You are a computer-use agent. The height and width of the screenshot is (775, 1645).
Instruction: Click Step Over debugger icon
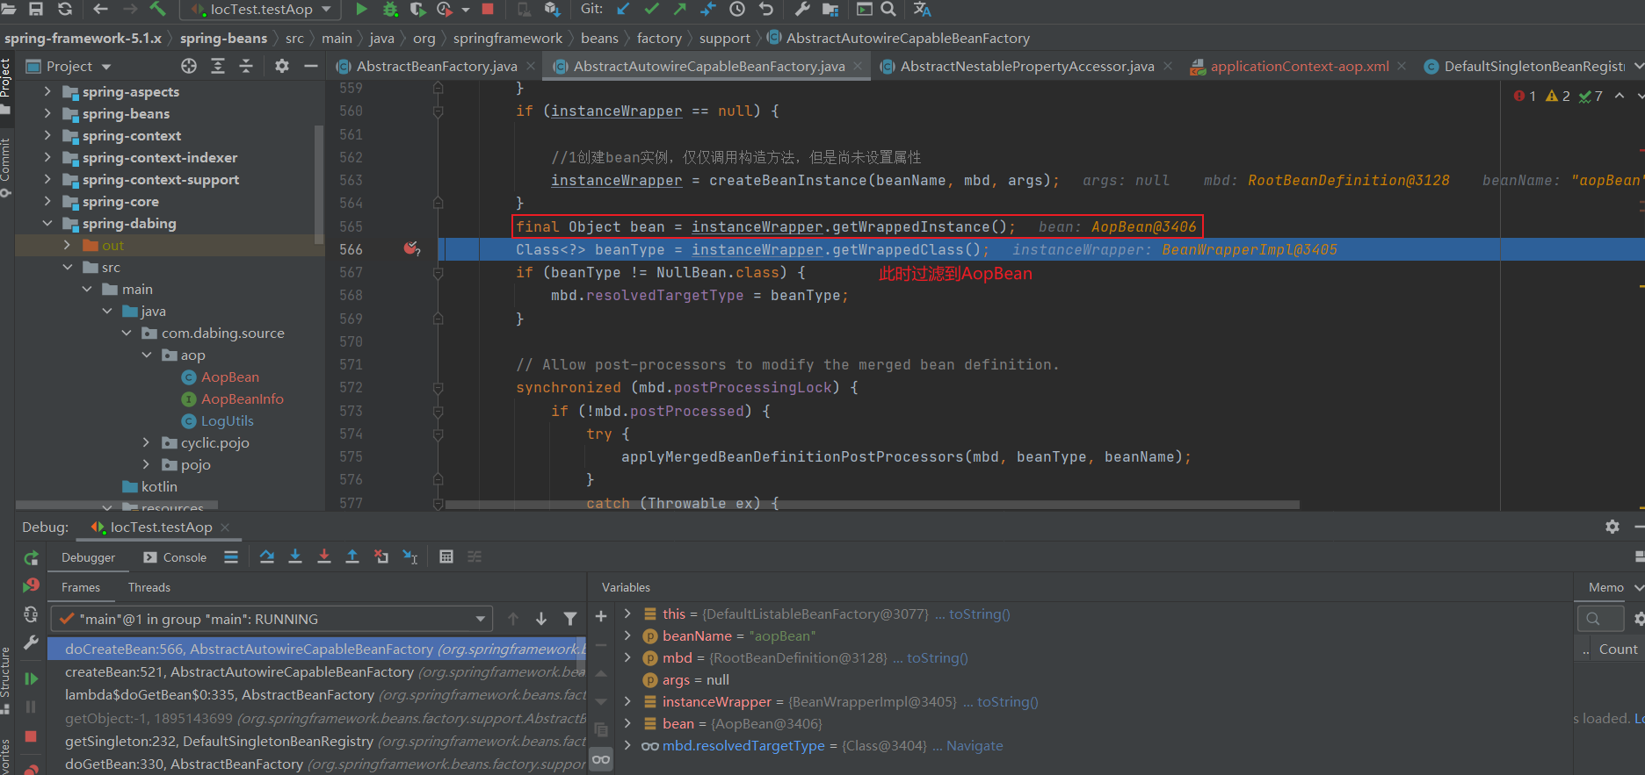point(267,556)
